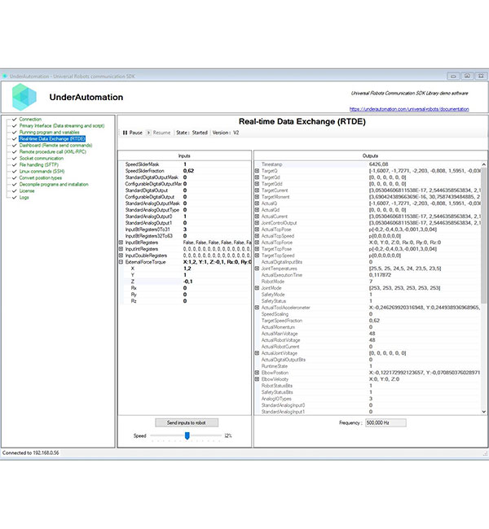Click the SafetyStatus output row
This screenshot has height=529, width=489.
[368, 301]
